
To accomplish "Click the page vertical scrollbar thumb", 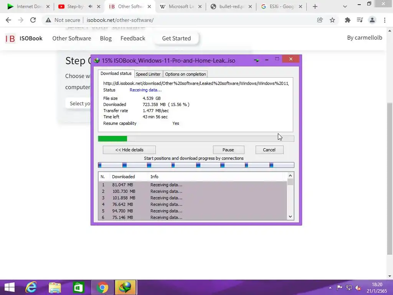I will 390,178.
